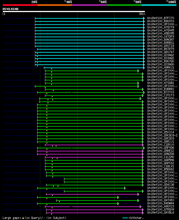The image size is (179, 220).
Task: Click the arrowhead ending the A9UY23 alignment
Action: pos(141,207)
